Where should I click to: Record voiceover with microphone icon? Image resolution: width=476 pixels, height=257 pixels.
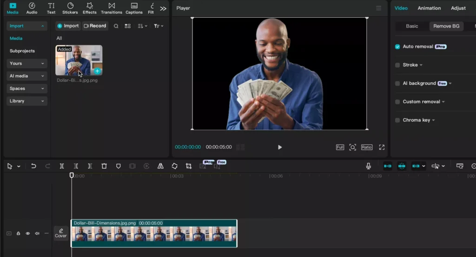pos(368,166)
